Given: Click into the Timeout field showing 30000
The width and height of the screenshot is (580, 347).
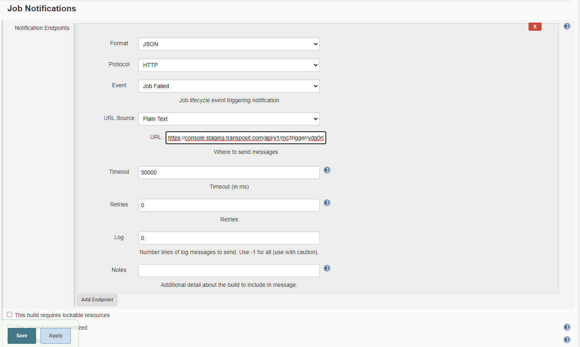Looking at the screenshot, I should pyautogui.click(x=229, y=172).
